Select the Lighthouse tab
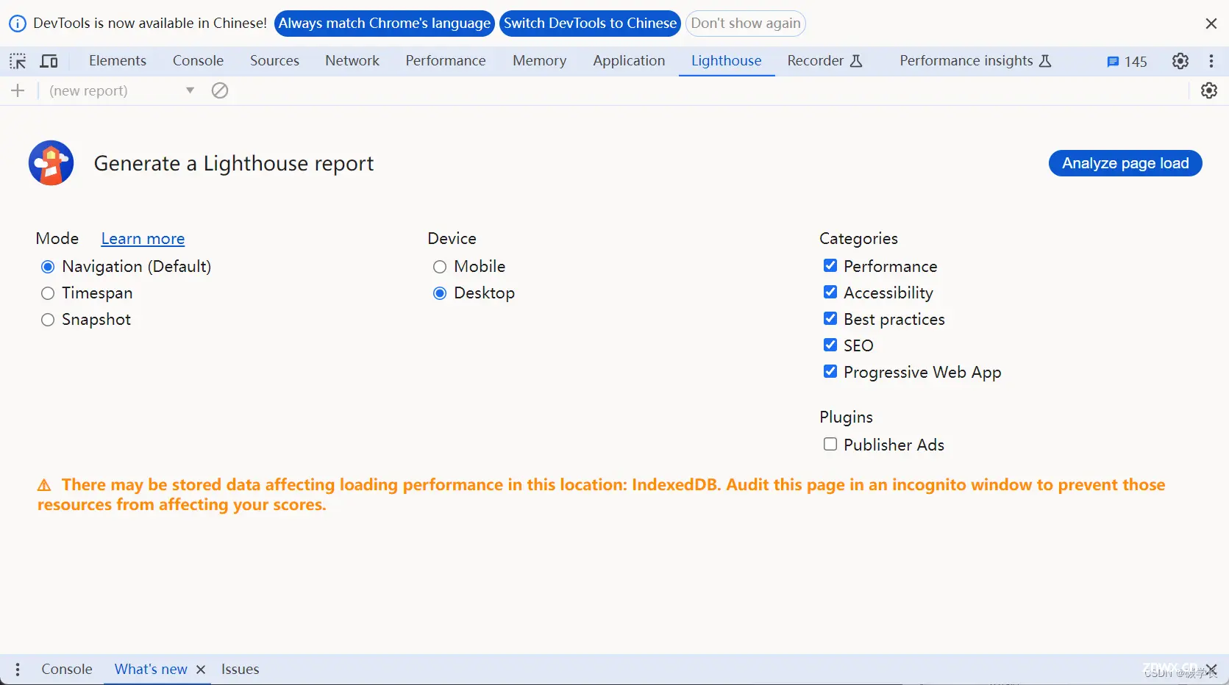1229x685 pixels. [x=726, y=61]
